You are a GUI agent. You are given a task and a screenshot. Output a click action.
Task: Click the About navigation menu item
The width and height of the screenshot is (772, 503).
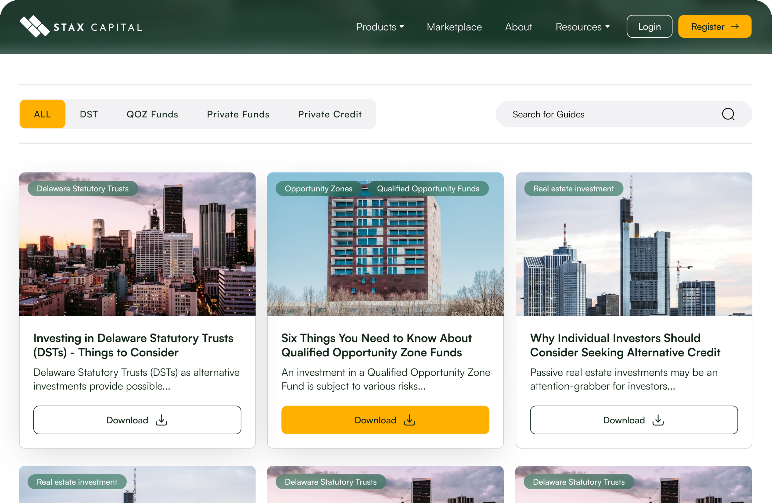[x=518, y=26]
